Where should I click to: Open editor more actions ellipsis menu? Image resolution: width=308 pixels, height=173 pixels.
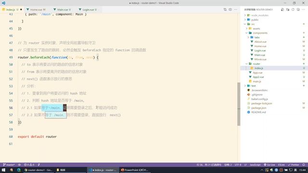235,10
